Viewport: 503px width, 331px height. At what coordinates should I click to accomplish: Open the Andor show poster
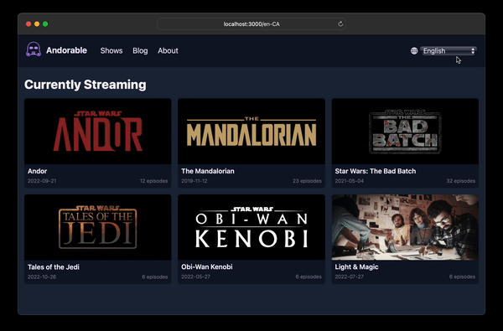(x=98, y=132)
